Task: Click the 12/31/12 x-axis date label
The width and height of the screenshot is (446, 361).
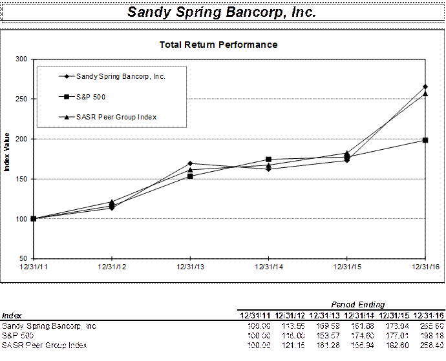Action: click(112, 266)
